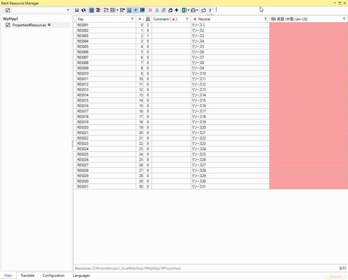Click the refresh resources icon
The height and width of the screenshot is (280, 348).
(x=84, y=10)
